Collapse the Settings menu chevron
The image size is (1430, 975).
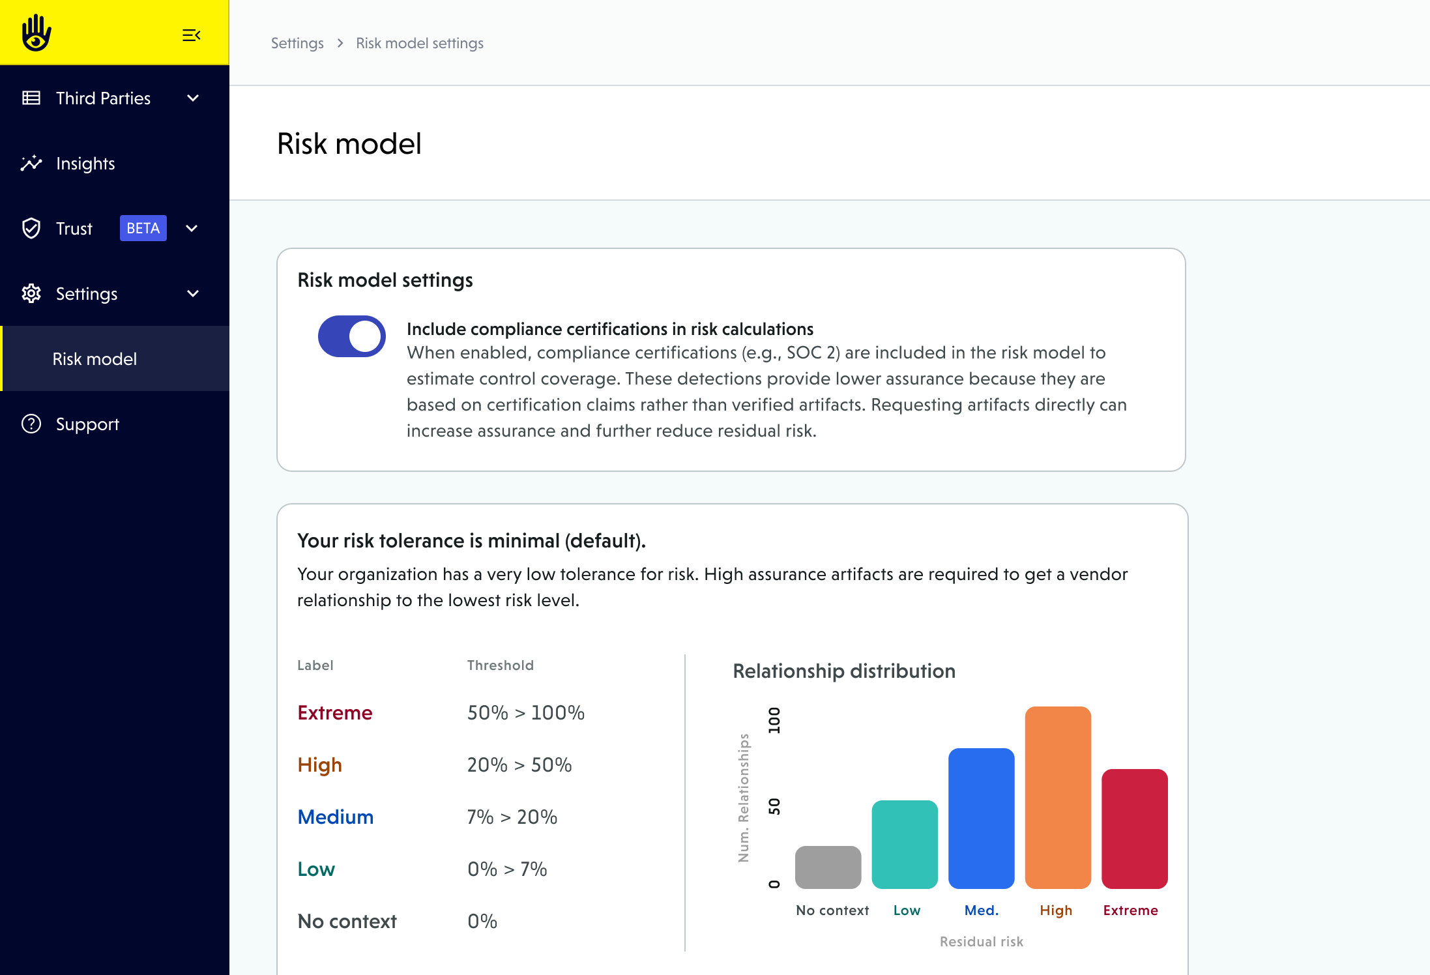point(193,293)
